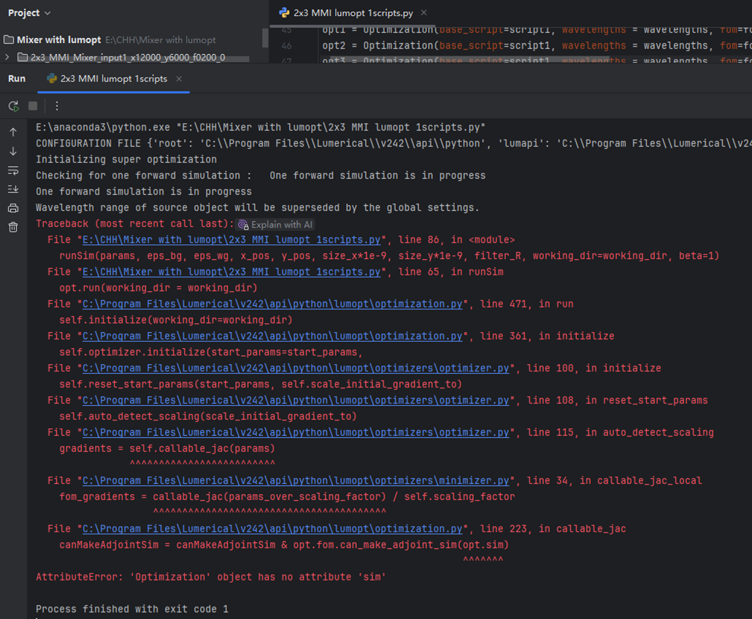The width and height of the screenshot is (752, 619).
Task: Jump up the stack trace with the up arrow
Action: click(13, 132)
